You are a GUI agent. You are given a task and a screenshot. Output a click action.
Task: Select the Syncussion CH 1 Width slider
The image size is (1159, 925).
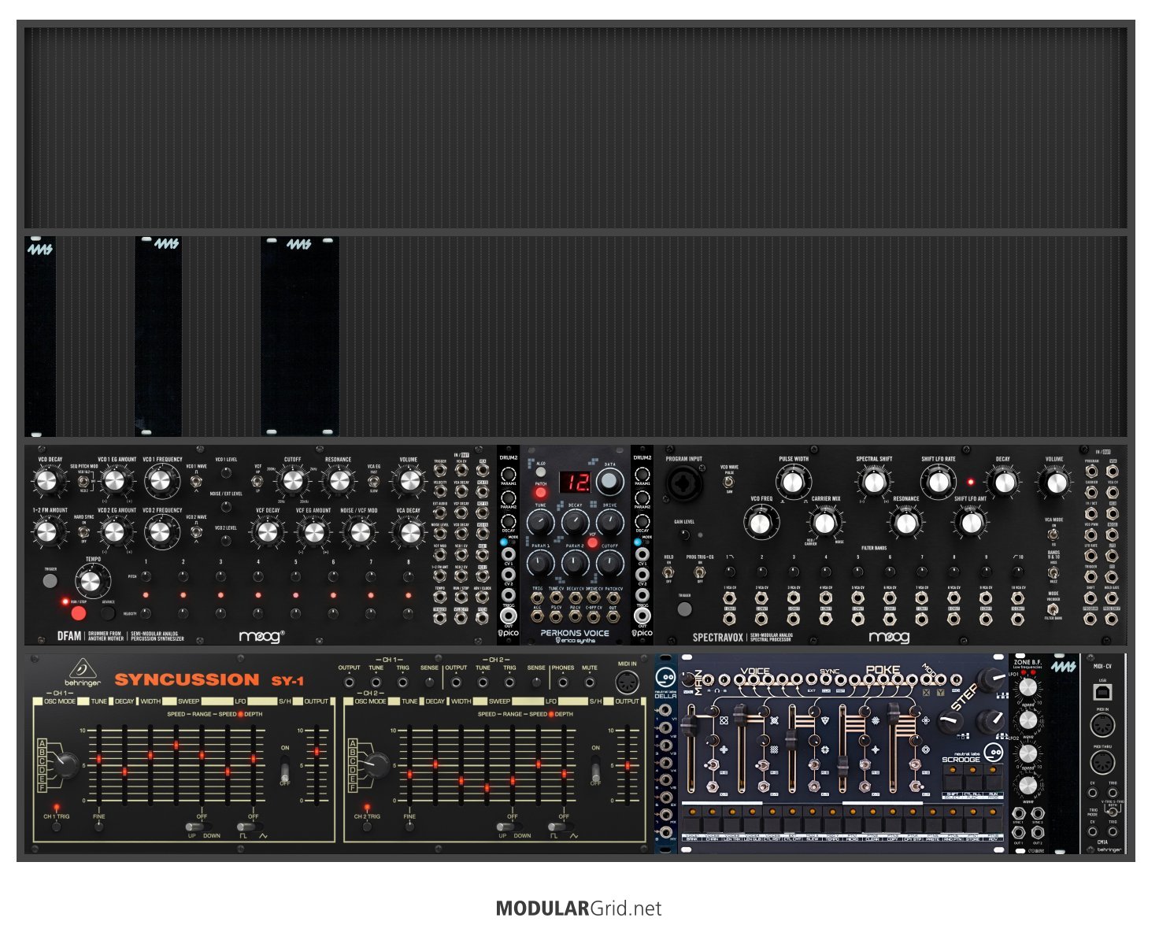(150, 755)
